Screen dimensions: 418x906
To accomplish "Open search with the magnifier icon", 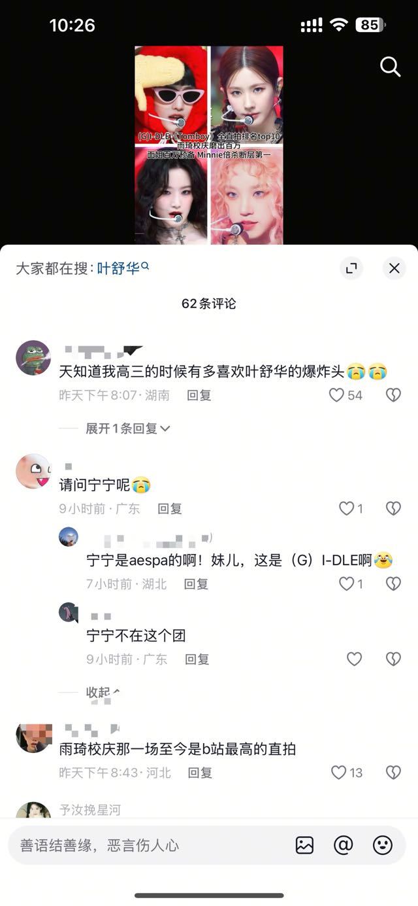I will tap(390, 66).
